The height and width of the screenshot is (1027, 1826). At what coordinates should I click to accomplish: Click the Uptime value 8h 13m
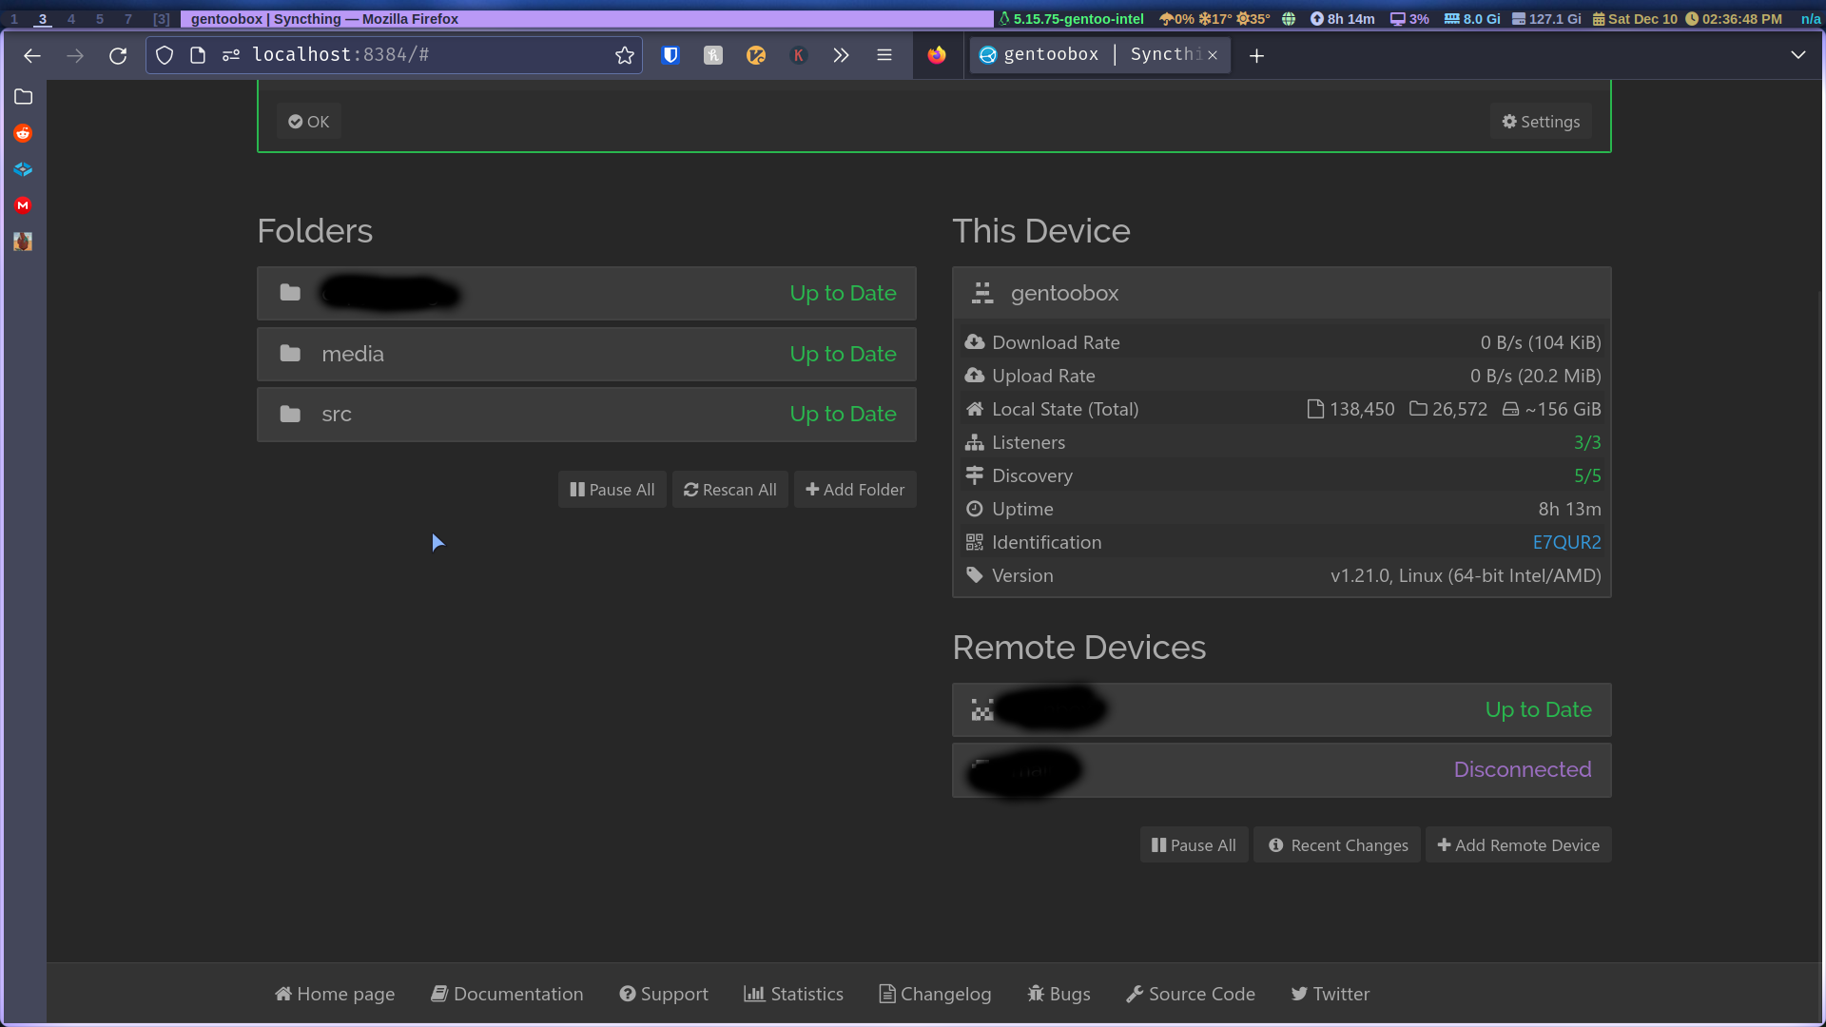(1569, 509)
